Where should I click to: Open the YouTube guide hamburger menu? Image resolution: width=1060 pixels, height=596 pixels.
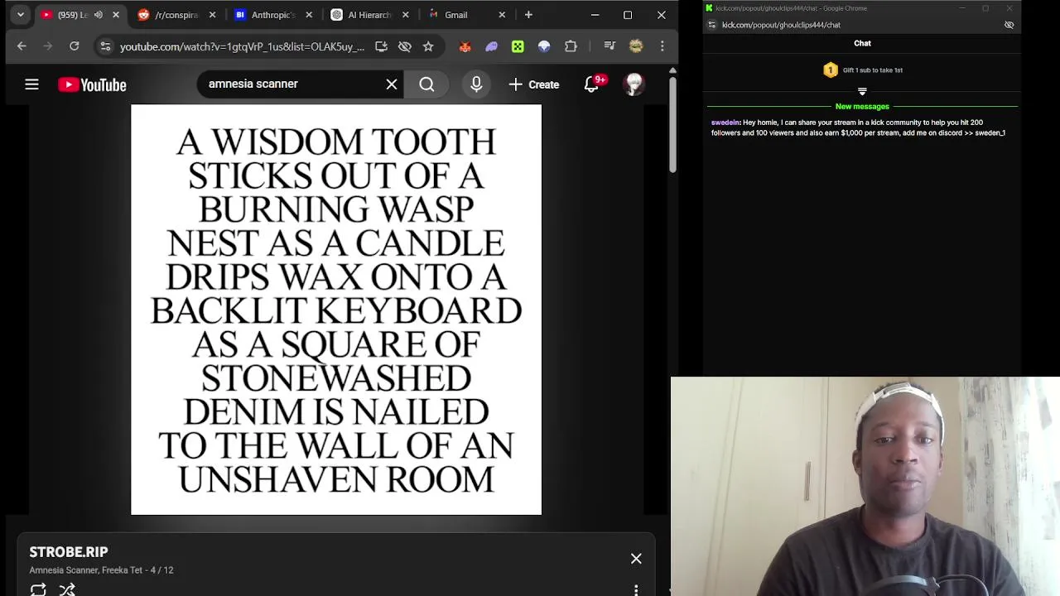(x=31, y=84)
